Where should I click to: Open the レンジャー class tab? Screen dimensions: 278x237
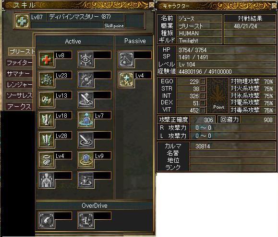coord(20,85)
